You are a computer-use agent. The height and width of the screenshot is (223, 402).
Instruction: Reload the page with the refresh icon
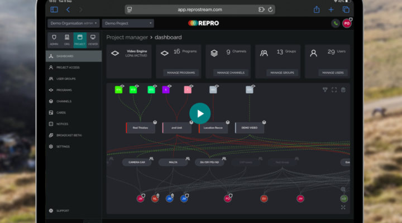[x=270, y=9]
